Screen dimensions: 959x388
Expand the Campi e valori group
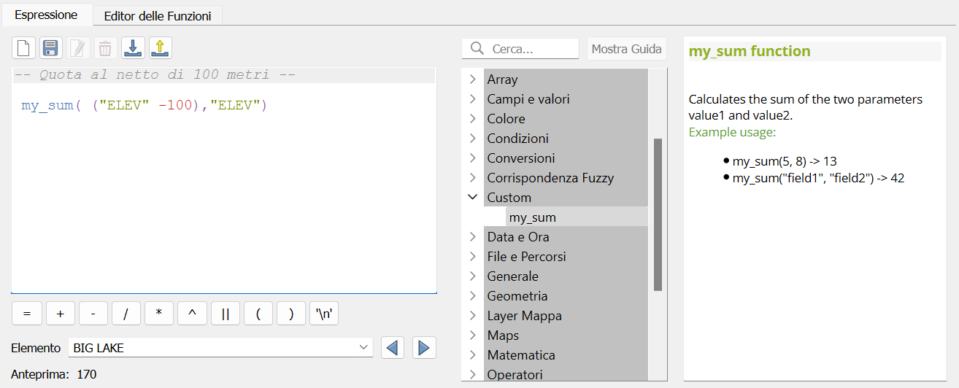coord(472,99)
